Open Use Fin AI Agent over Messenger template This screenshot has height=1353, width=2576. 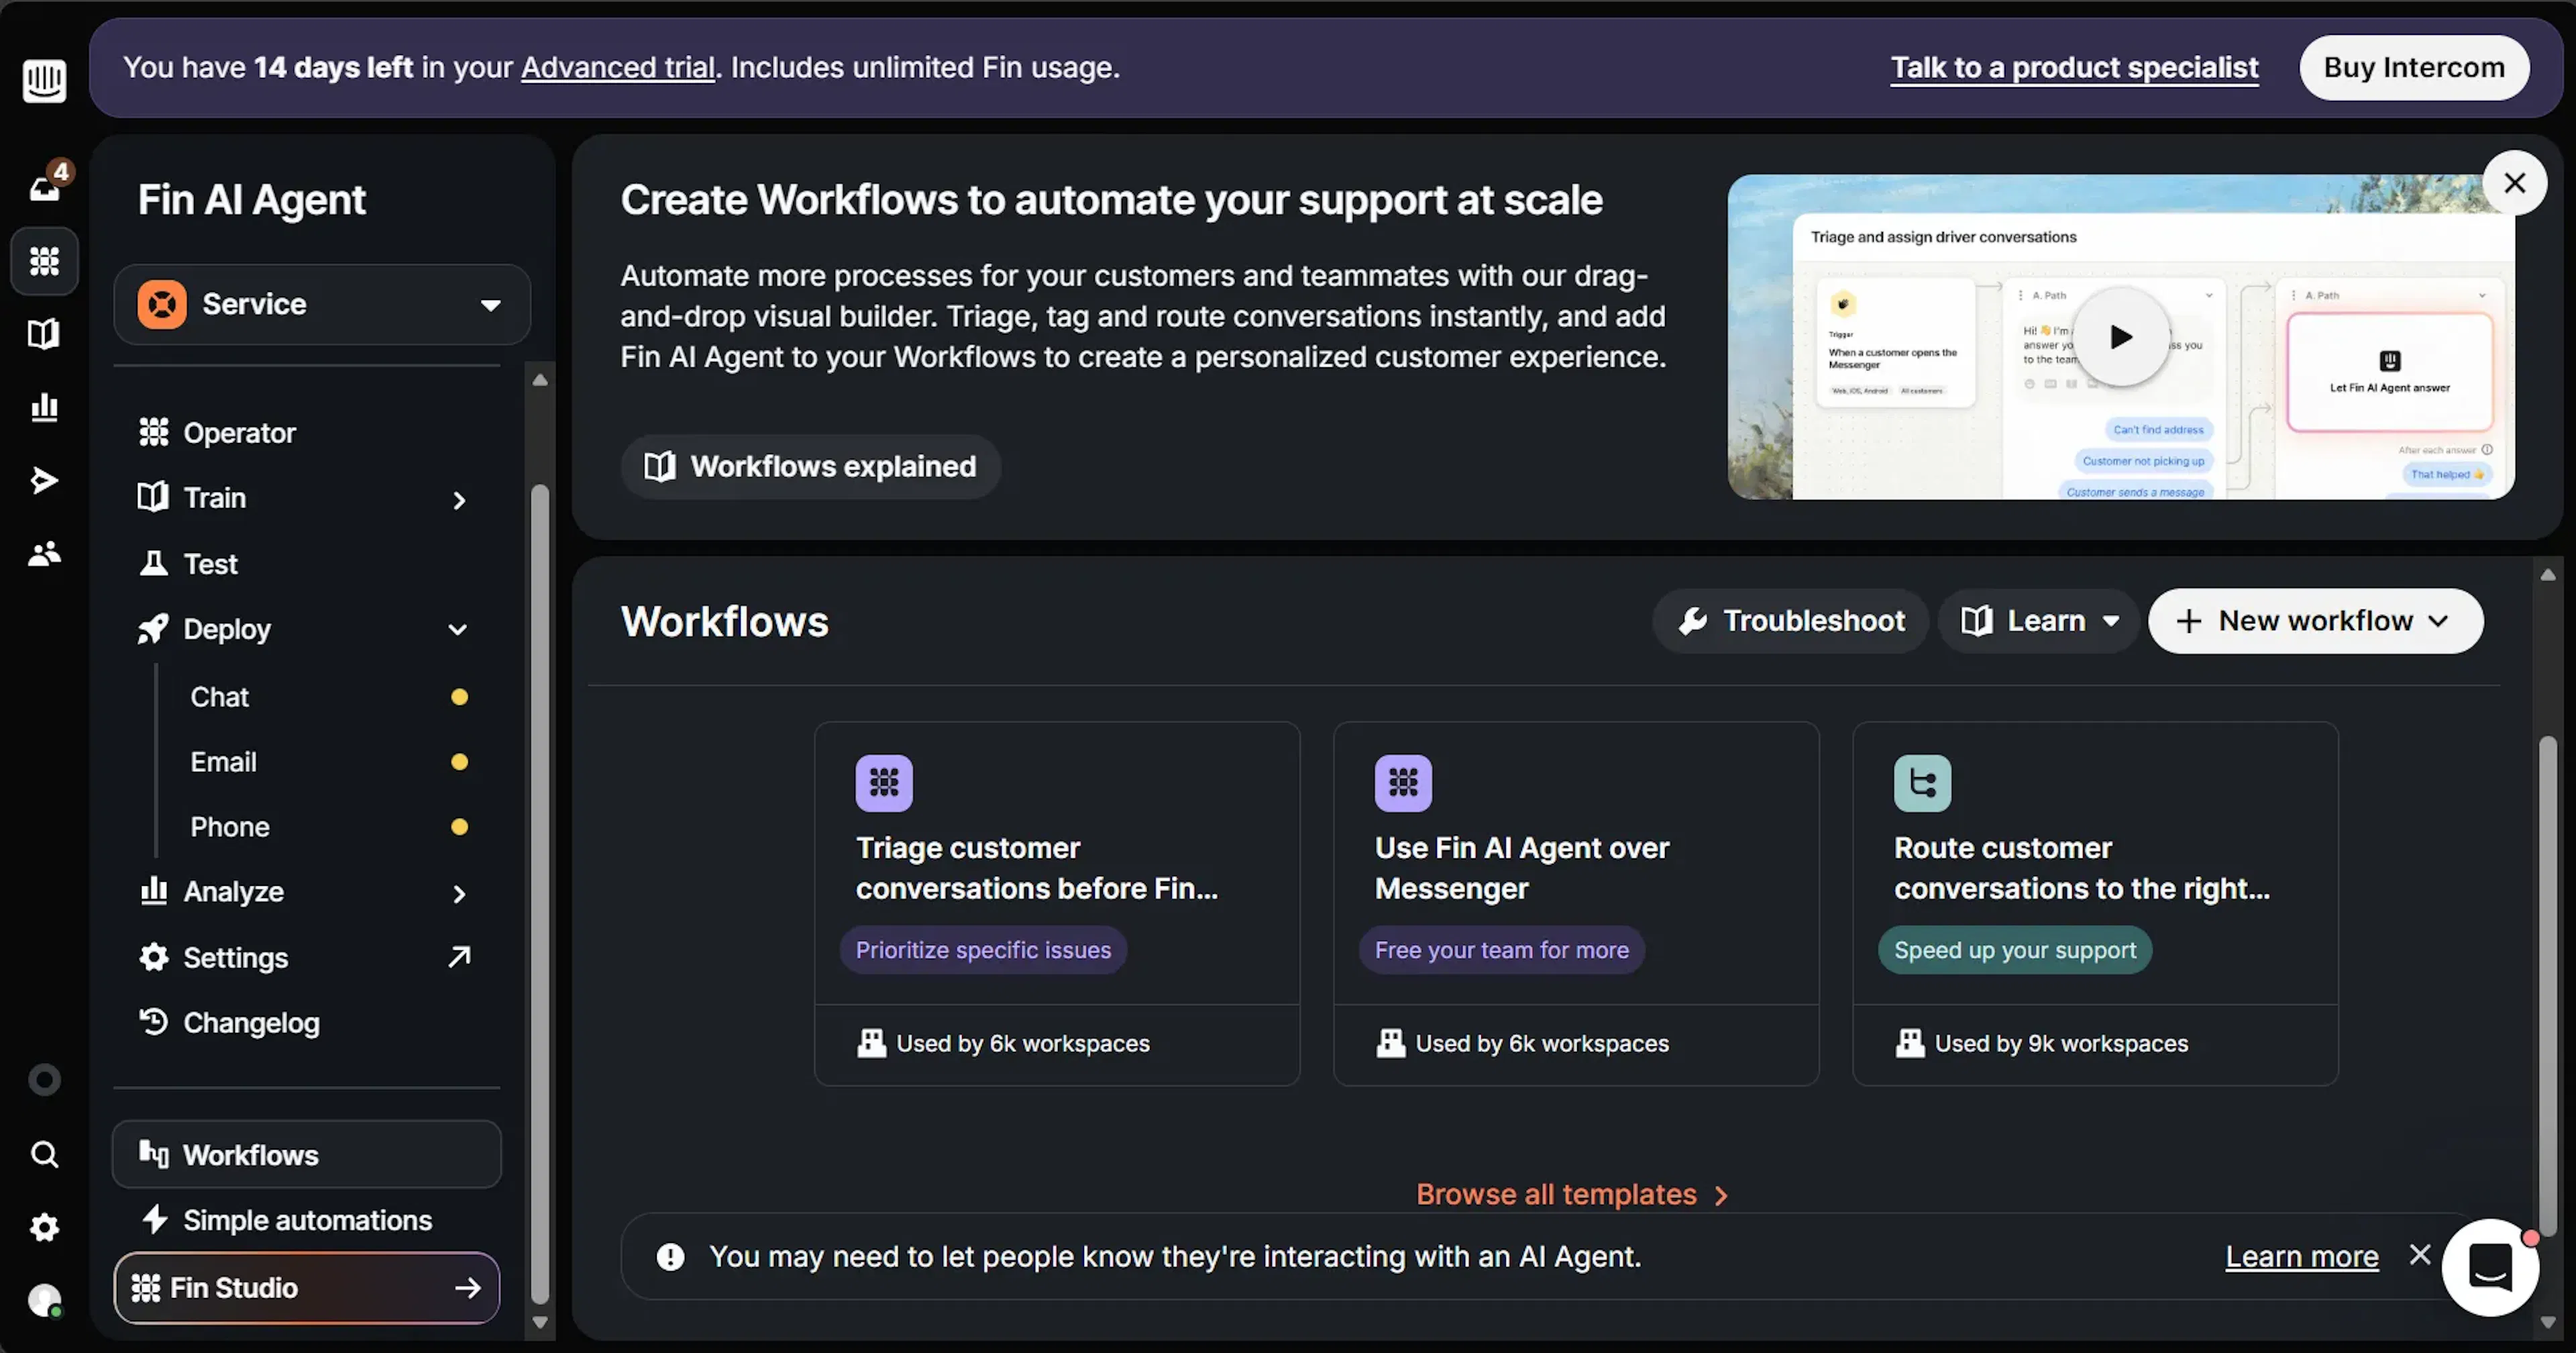point(1576,903)
